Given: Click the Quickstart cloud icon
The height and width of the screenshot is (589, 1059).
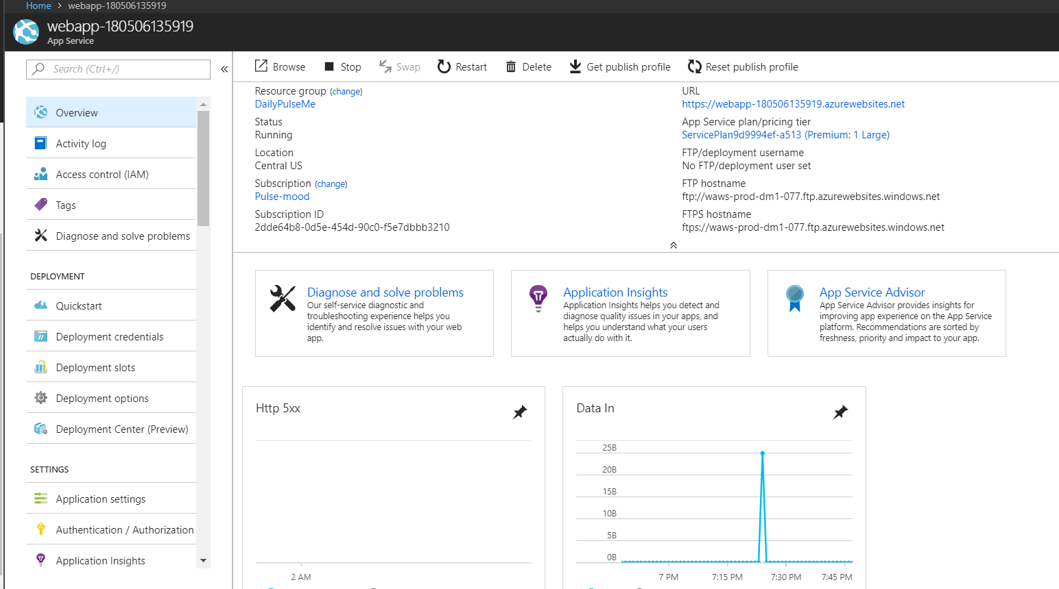Looking at the screenshot, I should point(41,305).
